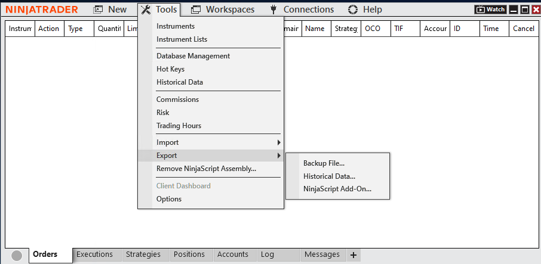Click the Tools wrench icon
The width and height of the screenshot is (541, 264).
[x=146, y=10]
